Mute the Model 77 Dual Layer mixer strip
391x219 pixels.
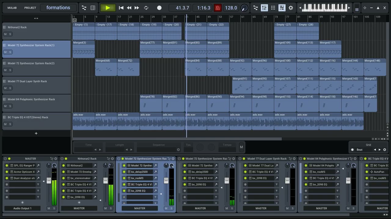(x=287, y=208)
